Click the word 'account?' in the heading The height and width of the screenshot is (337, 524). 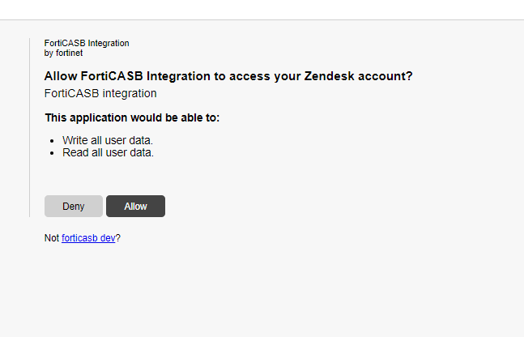[x=387, y=77]
